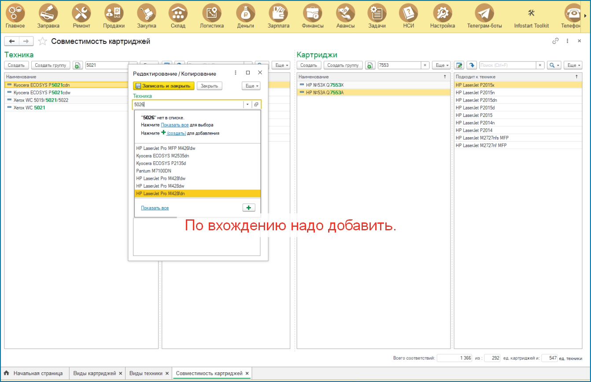Switch to the Виды картриджей tab
Viewport: 591px width, 382px height.
(x=94, y=373)
